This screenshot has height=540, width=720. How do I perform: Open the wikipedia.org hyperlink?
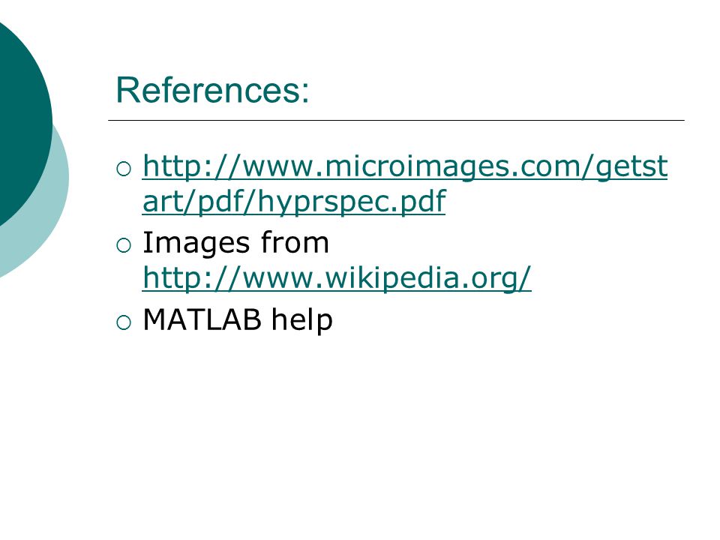coord(337,278)
